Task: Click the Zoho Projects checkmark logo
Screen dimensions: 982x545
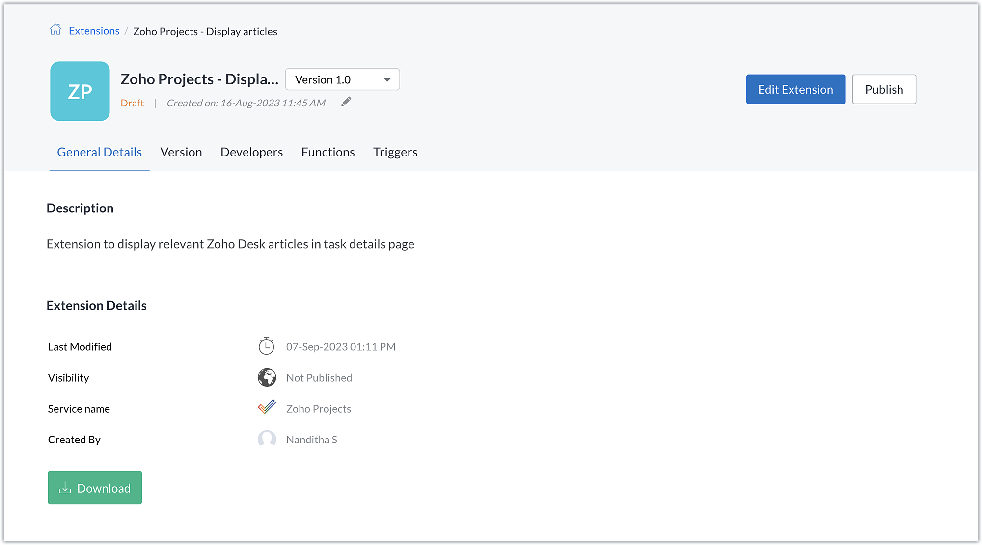Action: [x=267, y=408]
